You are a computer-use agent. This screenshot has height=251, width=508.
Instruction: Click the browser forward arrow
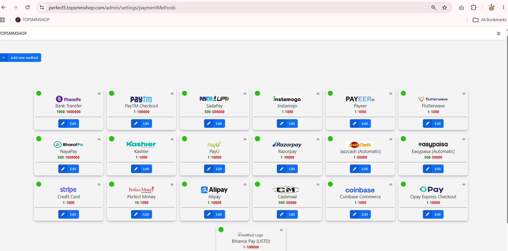[x=15, y=7]
